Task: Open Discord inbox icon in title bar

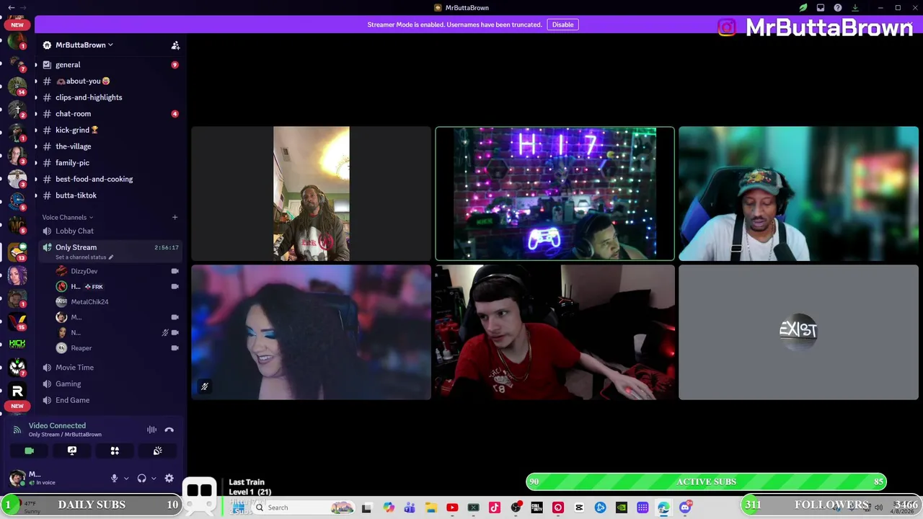Action: (821, 8)
